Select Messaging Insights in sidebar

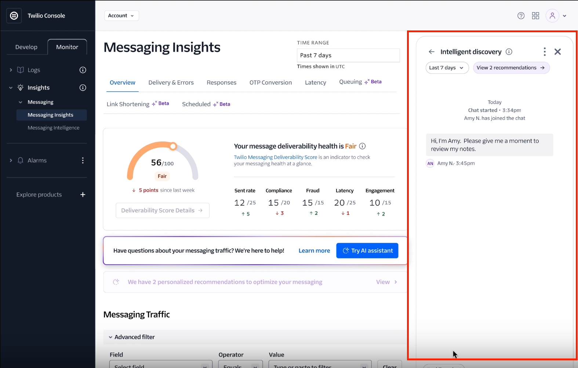pyautogui.click(x=52, y=115)
